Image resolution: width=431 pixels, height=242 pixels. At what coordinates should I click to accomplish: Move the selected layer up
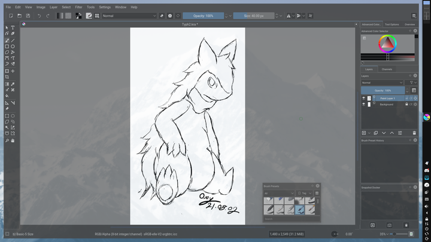(392, 133)
